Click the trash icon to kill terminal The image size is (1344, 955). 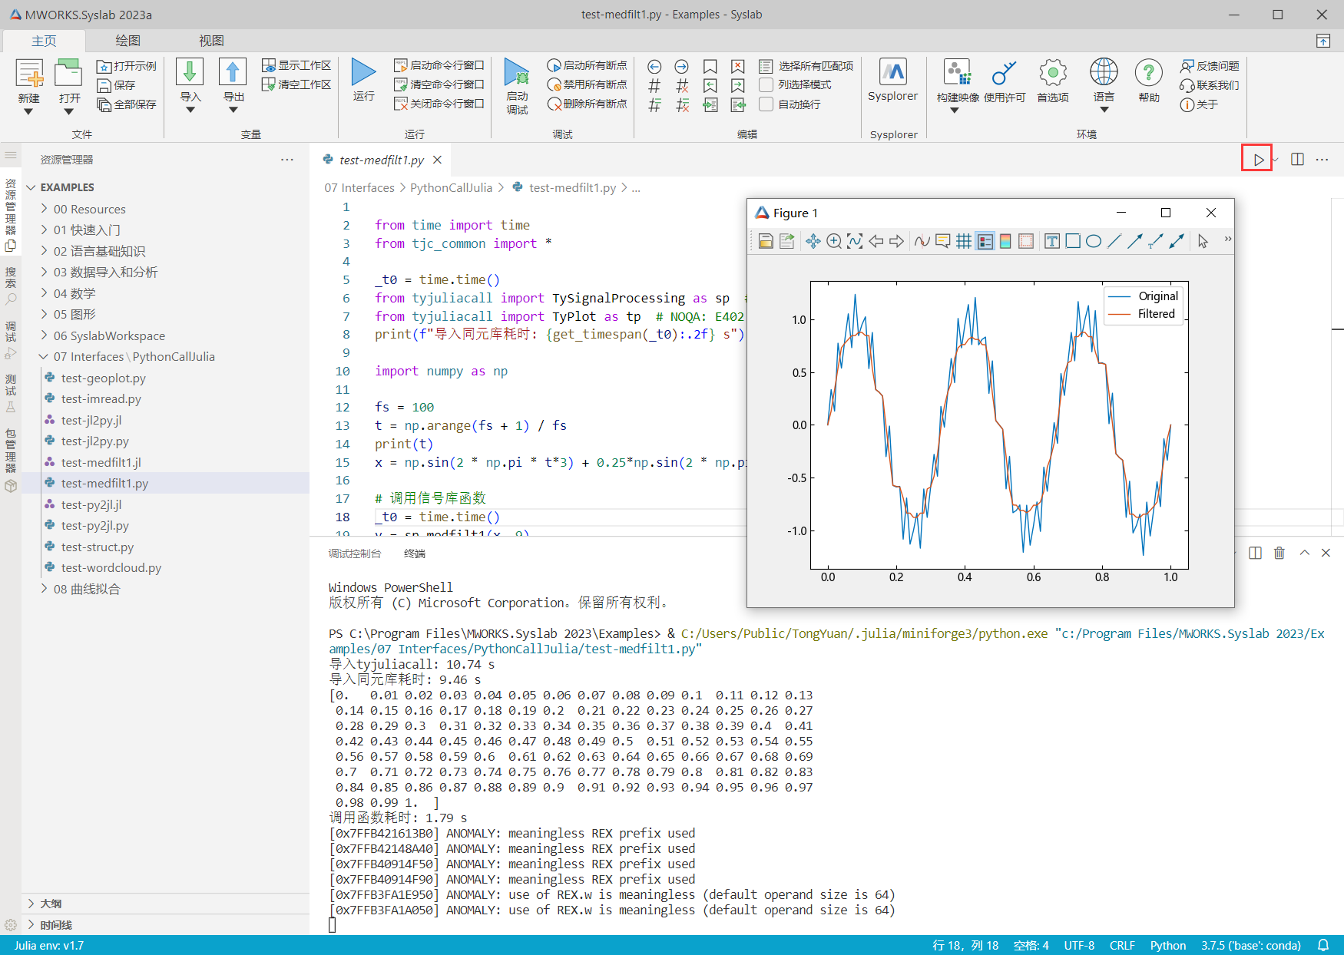pos(1279,553)
